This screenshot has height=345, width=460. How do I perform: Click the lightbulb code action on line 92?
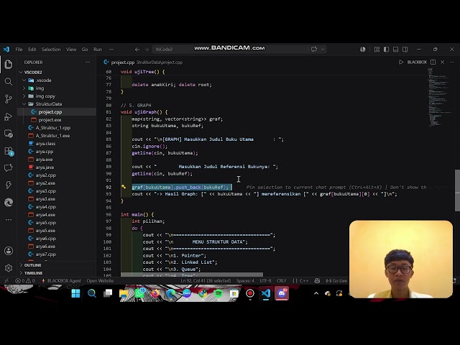click(x=124, y=187)
